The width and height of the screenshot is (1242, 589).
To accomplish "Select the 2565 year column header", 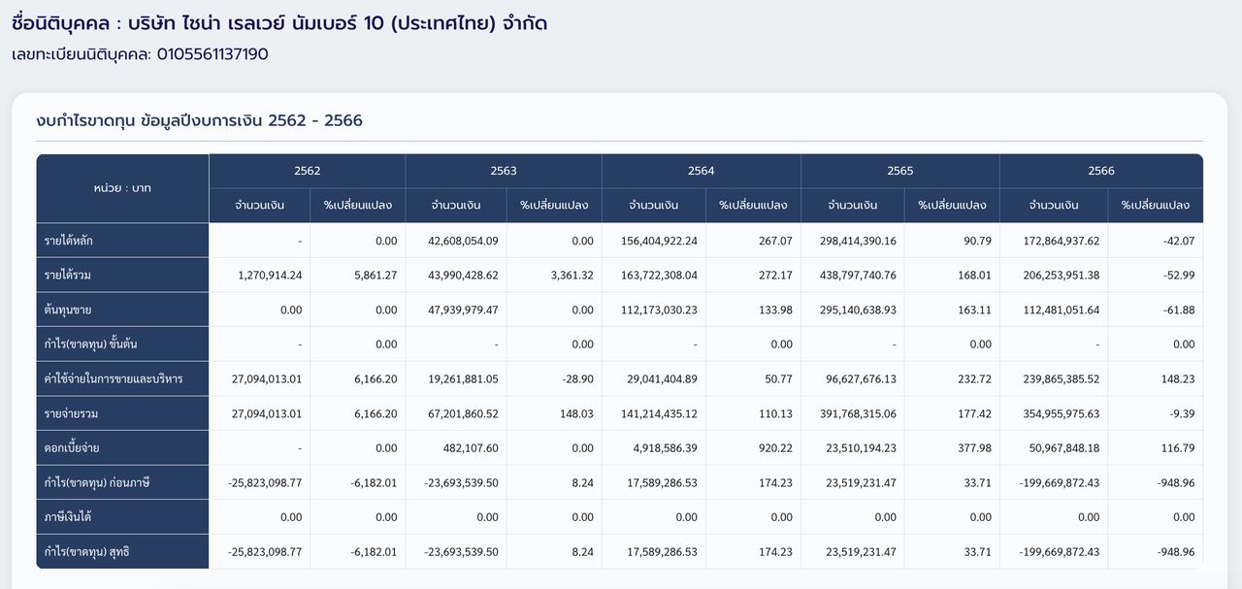I will point(899,170).
